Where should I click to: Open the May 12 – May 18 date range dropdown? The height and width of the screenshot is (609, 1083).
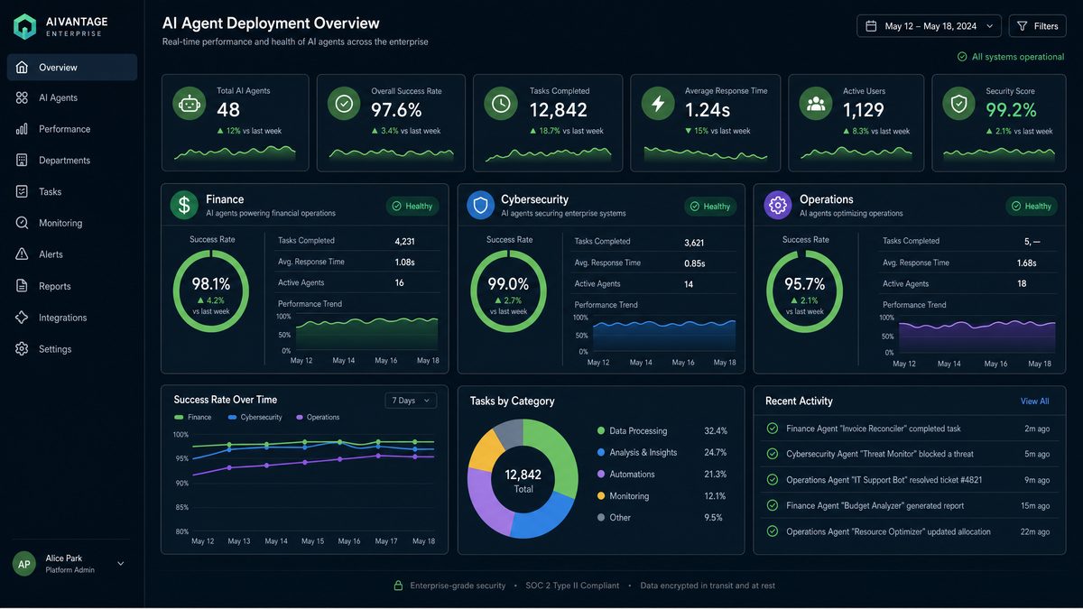click(x=929, y=26)
